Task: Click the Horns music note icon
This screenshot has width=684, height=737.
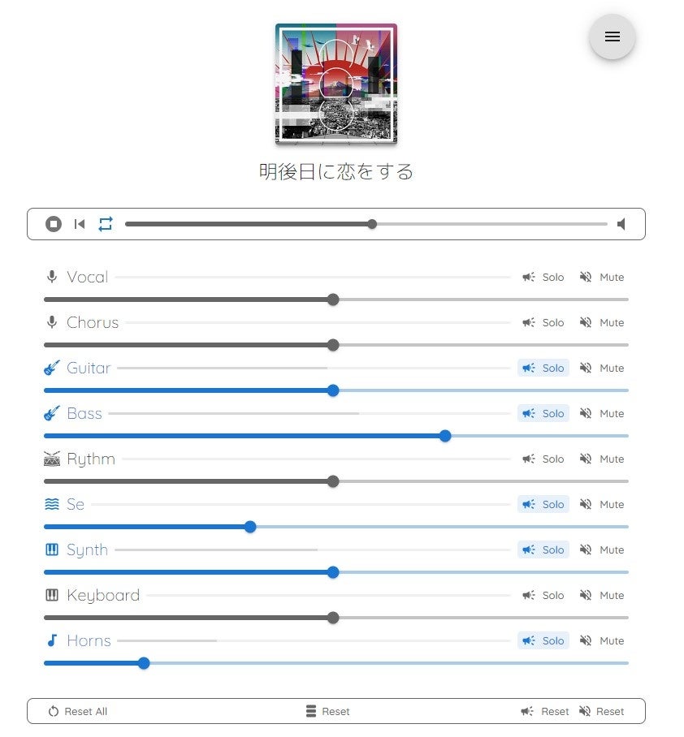Action: tap(52, 640)
